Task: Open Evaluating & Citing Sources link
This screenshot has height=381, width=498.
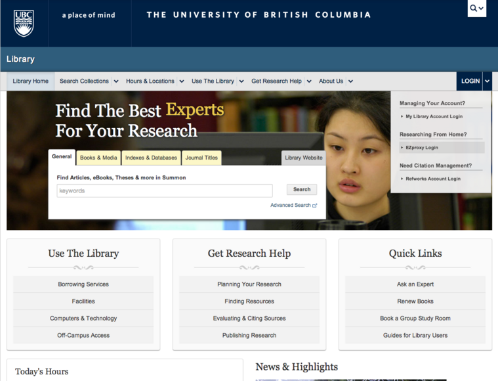Action: point(249,319)
